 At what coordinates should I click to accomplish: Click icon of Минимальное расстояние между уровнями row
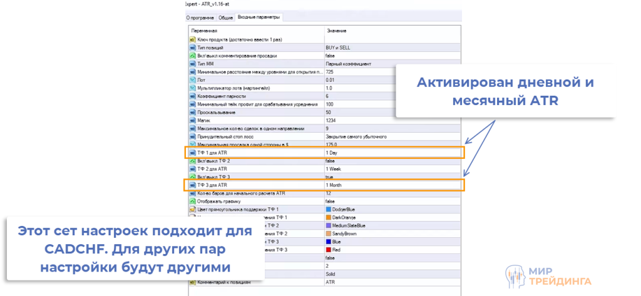[193, 72]
